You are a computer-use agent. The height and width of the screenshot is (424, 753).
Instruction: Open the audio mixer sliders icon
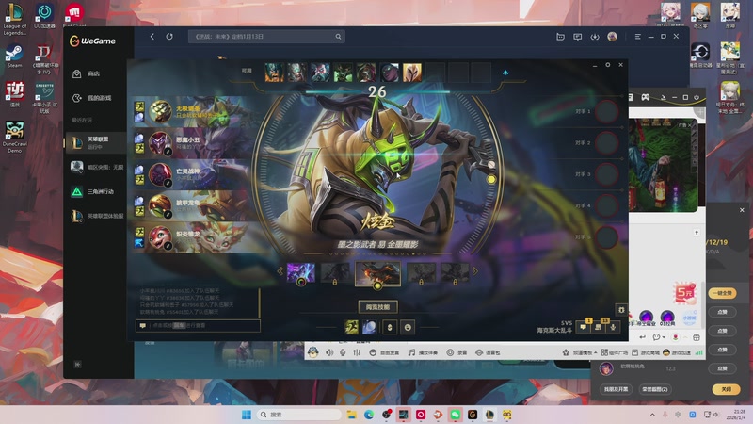pos(357,352)
